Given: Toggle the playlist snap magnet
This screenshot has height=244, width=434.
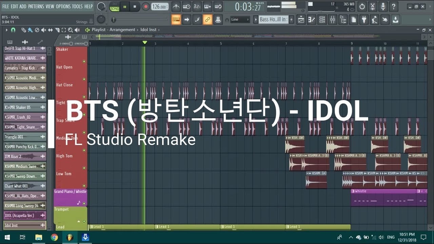Looking at the screenshot, I should point(13,30).
